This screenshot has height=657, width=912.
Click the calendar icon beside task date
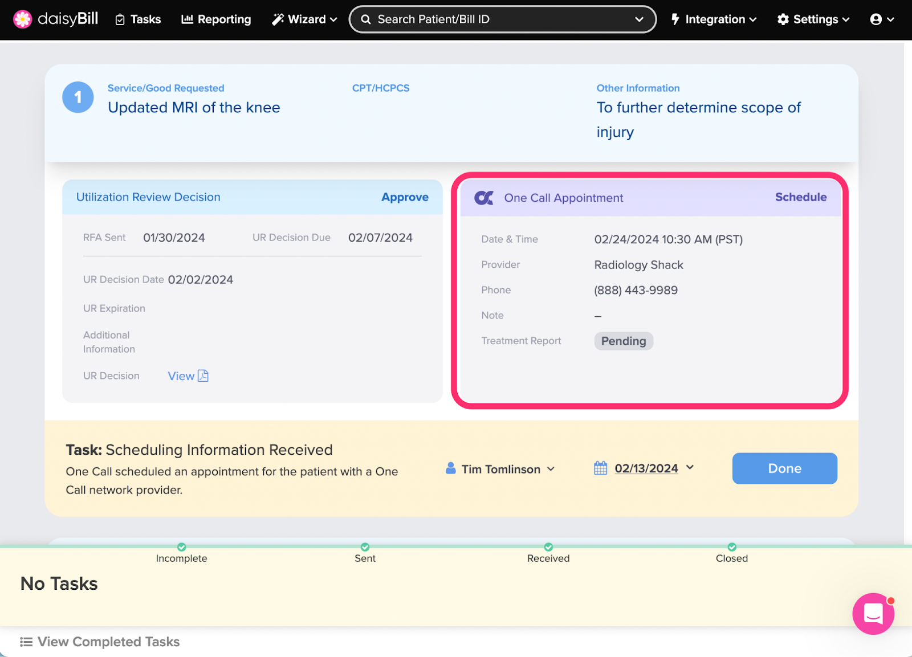(x=600, y=468)
